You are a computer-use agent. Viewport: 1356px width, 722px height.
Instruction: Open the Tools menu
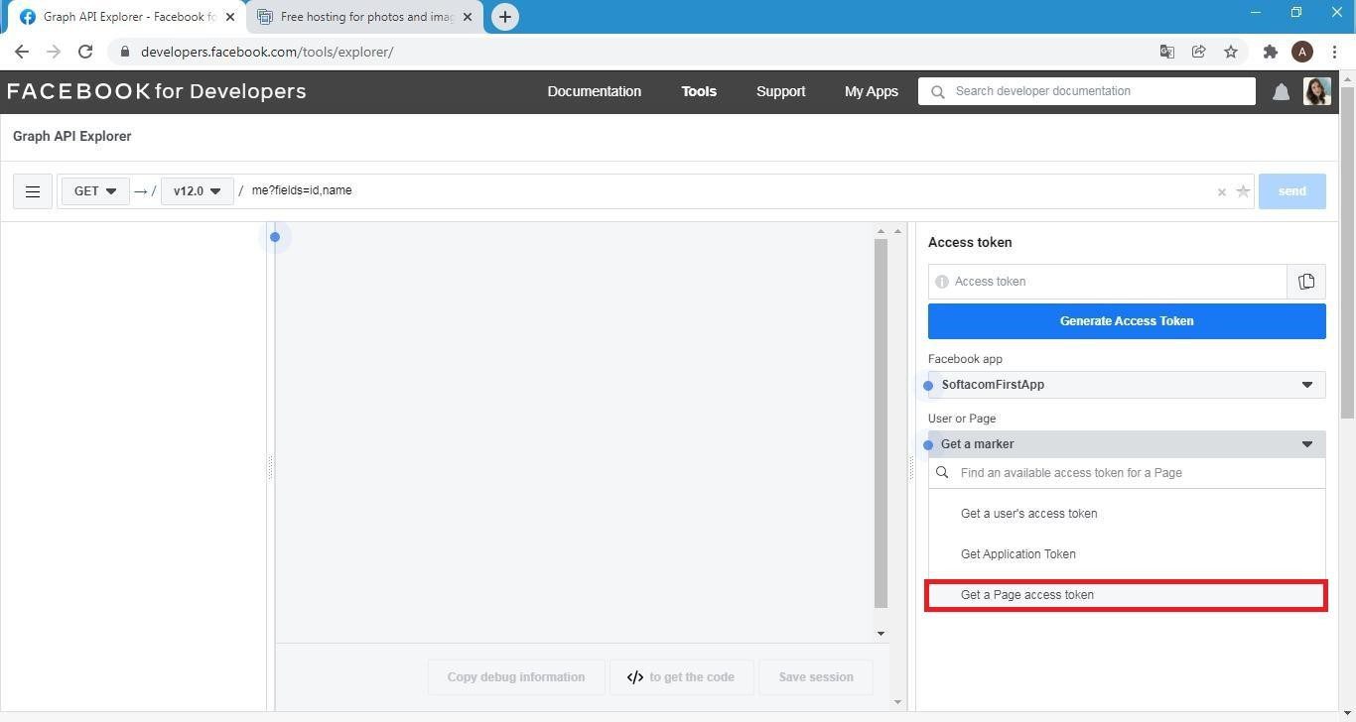point(699,91)
